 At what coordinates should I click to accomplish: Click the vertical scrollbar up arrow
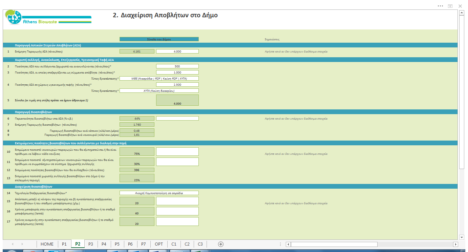(462, 13)
